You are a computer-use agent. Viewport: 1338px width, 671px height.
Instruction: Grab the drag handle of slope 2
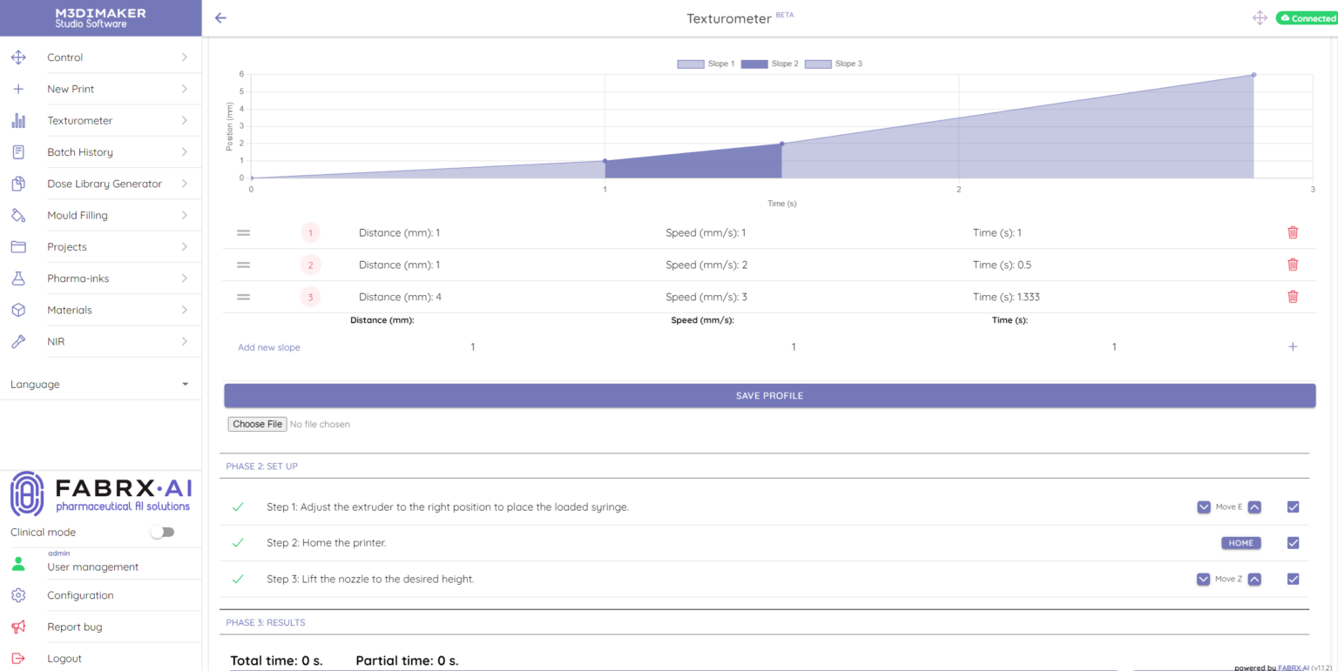click(244, 265)
